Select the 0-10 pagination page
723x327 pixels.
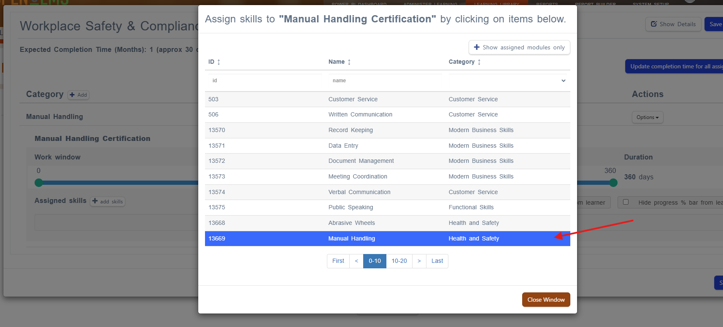click(x=375, y=261)
